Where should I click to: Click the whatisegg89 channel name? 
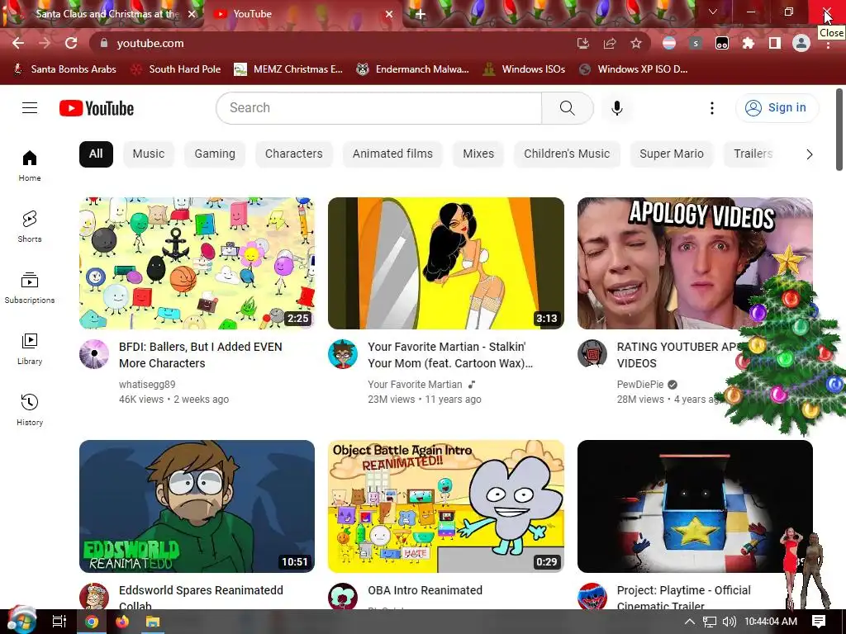coord(147,385)
